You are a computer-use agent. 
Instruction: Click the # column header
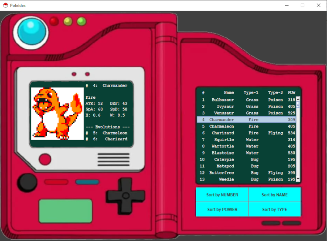(203, 93)
